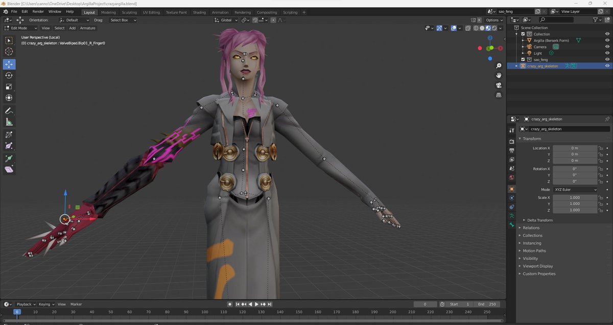Toggle visibility of Argilla (Berserk Form)

coord(607,40)
